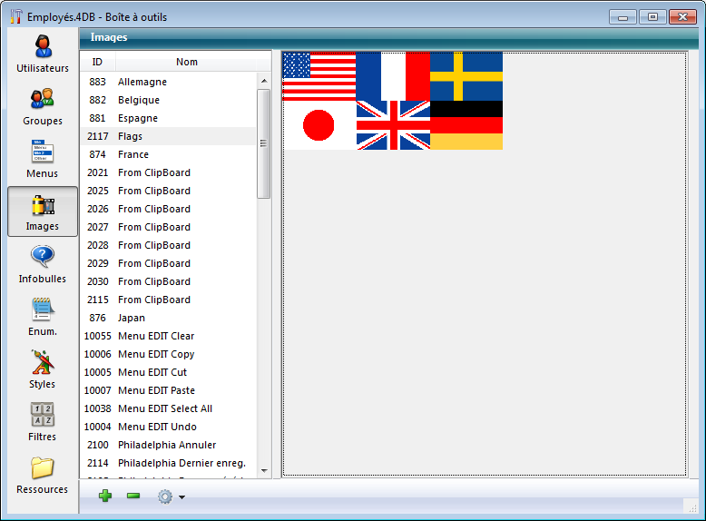The height and width of the screenshot is (521, 706).
Task: Open the Menus editor section
Action: (x=43, y=159)
